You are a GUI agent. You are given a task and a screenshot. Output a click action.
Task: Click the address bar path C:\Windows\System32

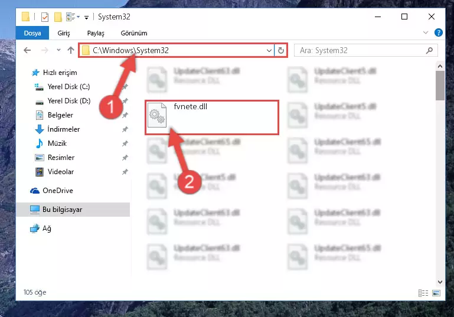click(130, 50)
